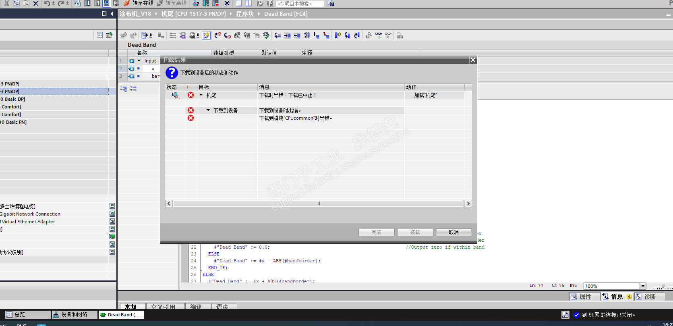Collapse the project tree with arrow icon

pos(112,14)
